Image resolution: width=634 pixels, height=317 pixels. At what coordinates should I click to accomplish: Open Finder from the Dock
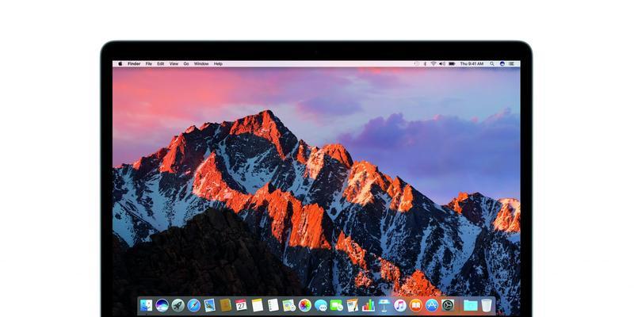coord(146,305)
